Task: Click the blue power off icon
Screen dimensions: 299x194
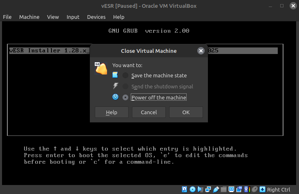Action: [x=115, y=97]
